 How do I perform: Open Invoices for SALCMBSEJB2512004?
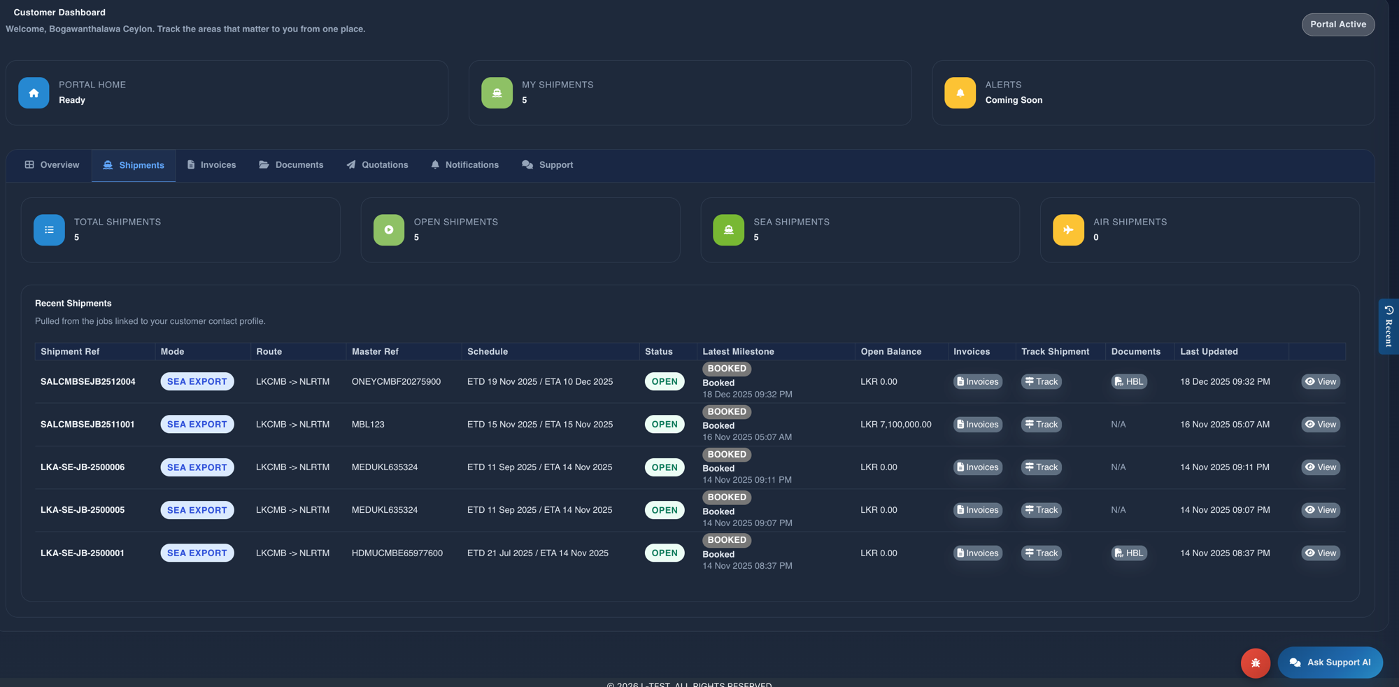[978, 382]
